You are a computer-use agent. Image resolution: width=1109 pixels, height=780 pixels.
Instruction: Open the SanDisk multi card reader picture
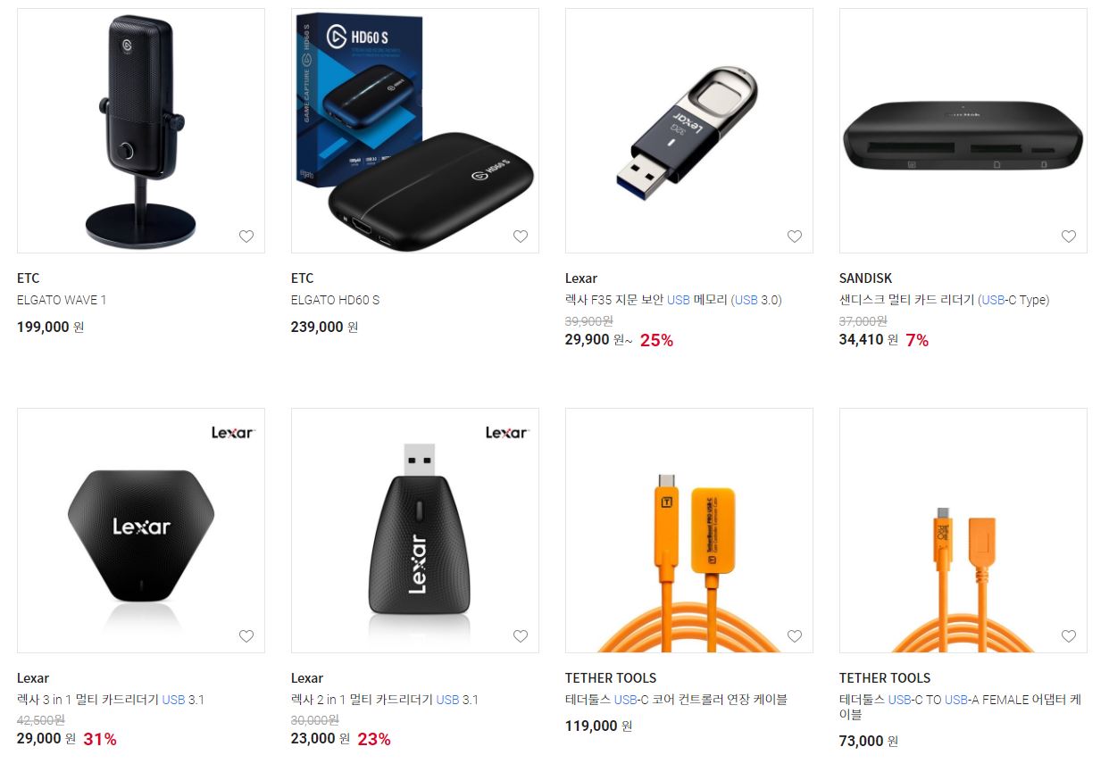963,130
